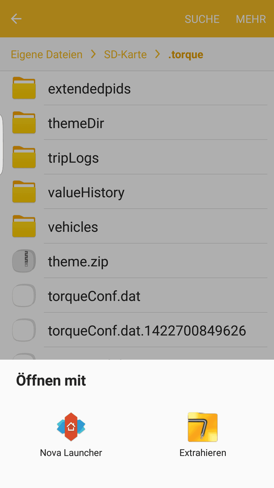This screenshot has height=488, width=274.
Task: Open the extendedpids folder icon
Action: tap(24, 88)
